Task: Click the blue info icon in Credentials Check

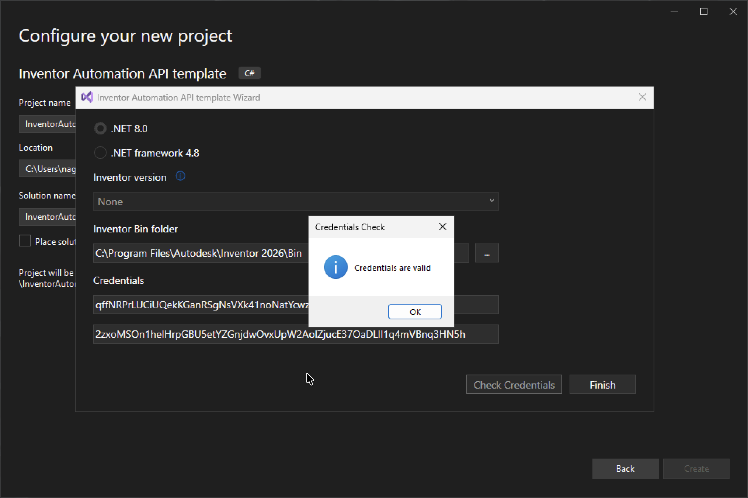Action: [335, 267]
